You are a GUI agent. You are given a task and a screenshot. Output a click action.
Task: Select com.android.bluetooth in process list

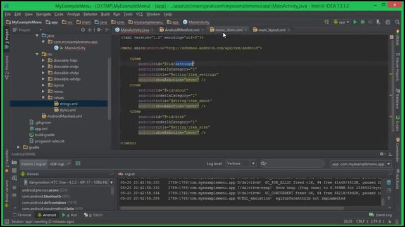[46, 196]
